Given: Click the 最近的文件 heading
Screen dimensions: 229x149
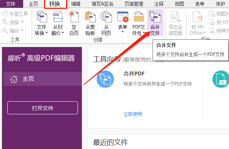Looking at the screenshot, I should pyautogui.click(x=110, y=142).
